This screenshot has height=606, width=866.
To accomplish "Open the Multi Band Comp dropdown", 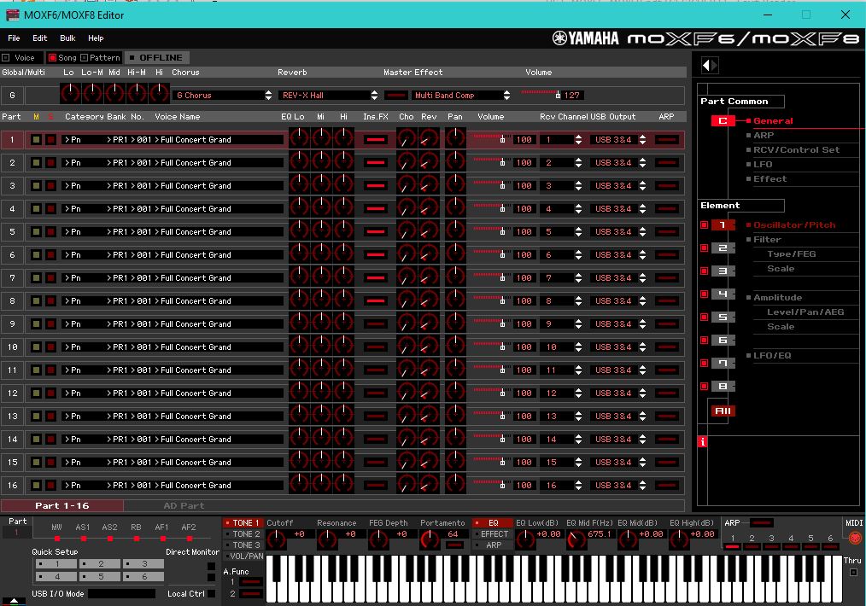I will click(x=461, y=95).
